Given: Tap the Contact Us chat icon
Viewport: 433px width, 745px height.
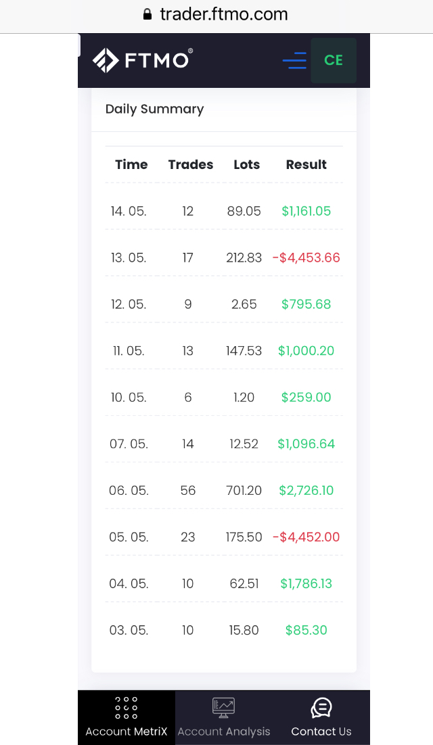Looking at the screenshot, I should click(321, 708).
